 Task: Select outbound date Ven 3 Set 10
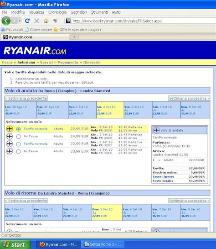[138, 110]
